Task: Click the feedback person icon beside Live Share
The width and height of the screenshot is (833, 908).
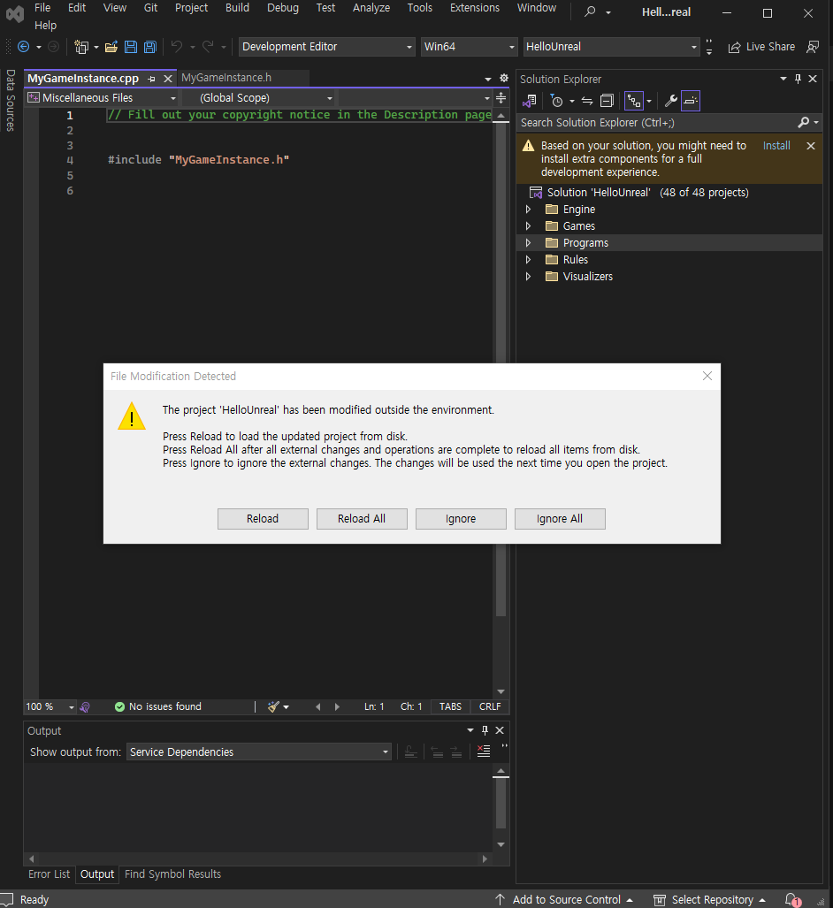Action: coord(813,47)
